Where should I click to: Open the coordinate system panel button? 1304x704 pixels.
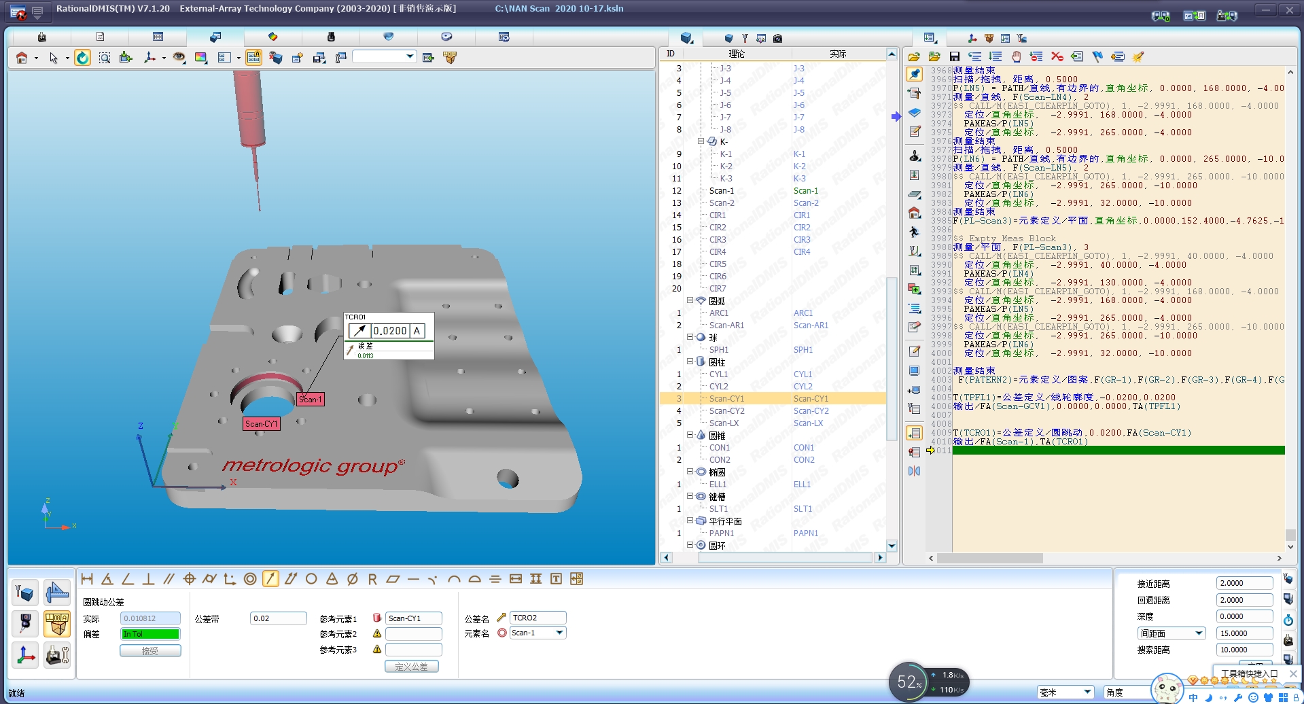(25, 655)
